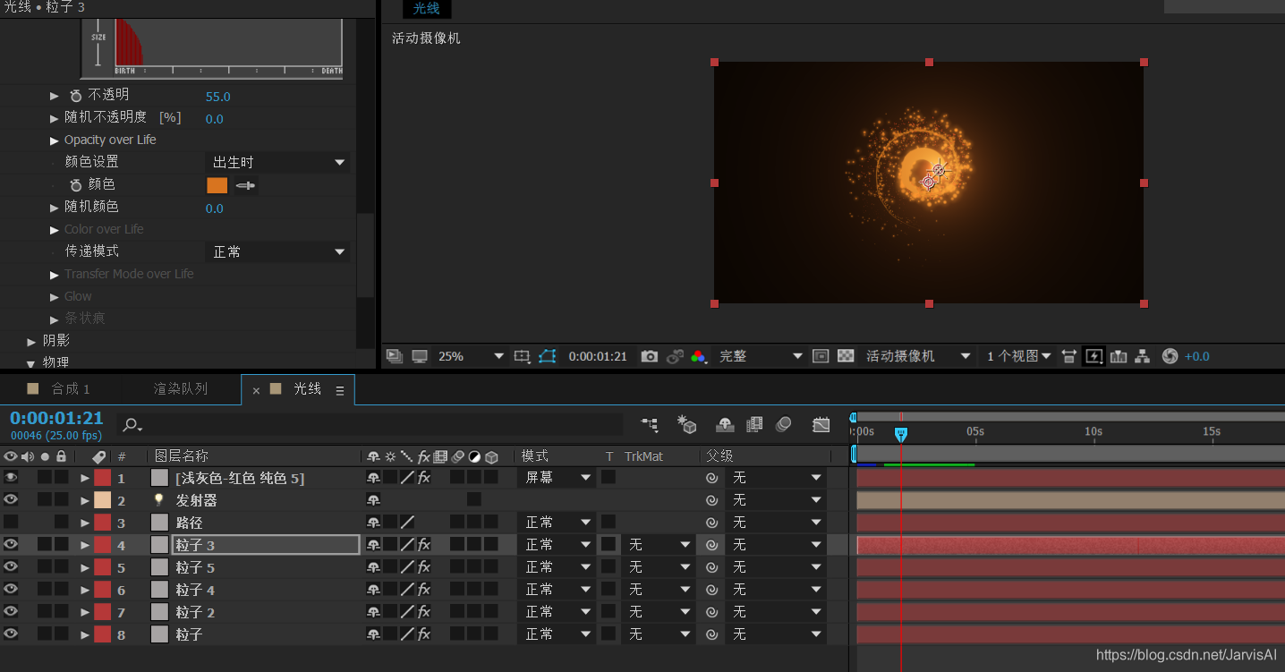Open blend mode dropdown 屏幕 on layer 1
Screen dimensions: 1285x672
point(558,478)
